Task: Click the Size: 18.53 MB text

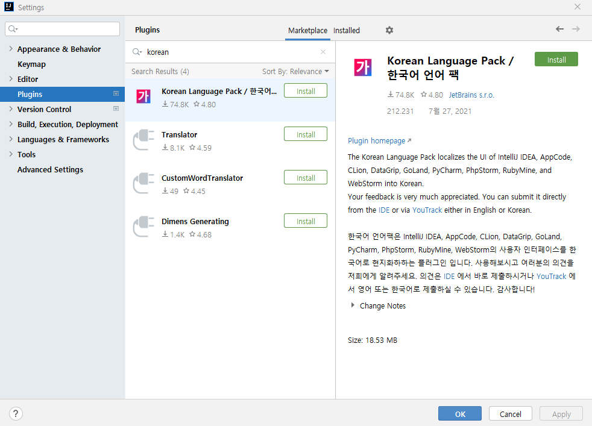Action: click(x=373, y=340)
